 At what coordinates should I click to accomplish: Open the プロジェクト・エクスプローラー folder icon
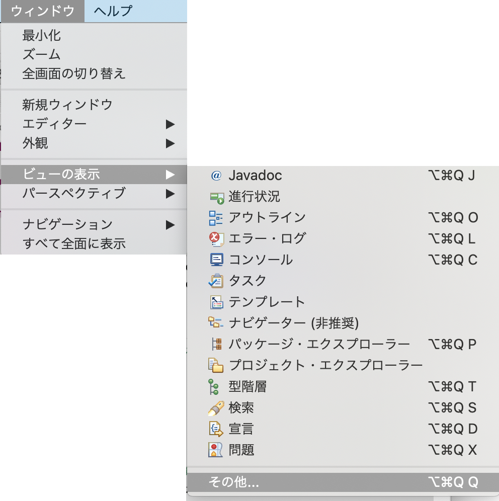[x=216, y=366]
